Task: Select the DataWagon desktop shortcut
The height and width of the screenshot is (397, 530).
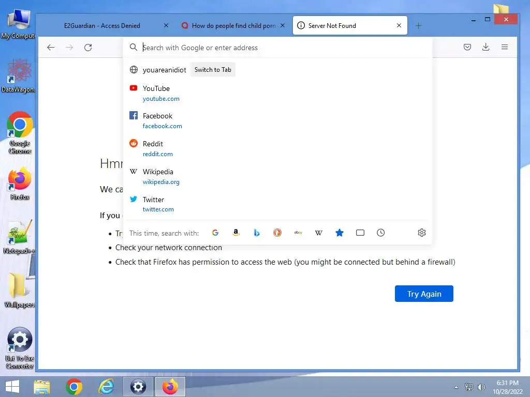Action: point(19,75)
